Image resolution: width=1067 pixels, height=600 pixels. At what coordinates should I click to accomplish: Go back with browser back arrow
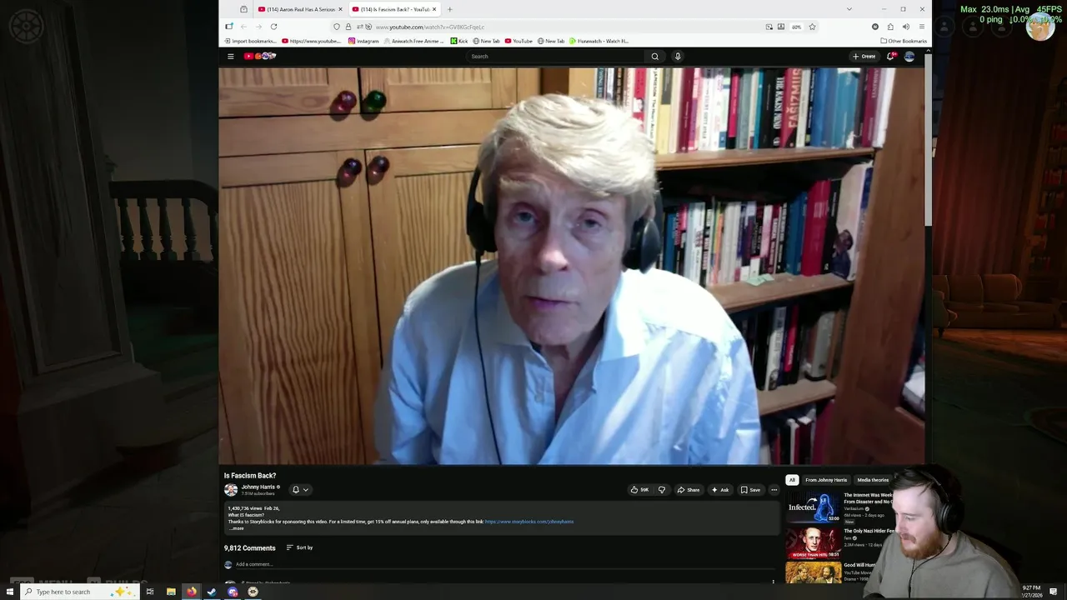243,27
